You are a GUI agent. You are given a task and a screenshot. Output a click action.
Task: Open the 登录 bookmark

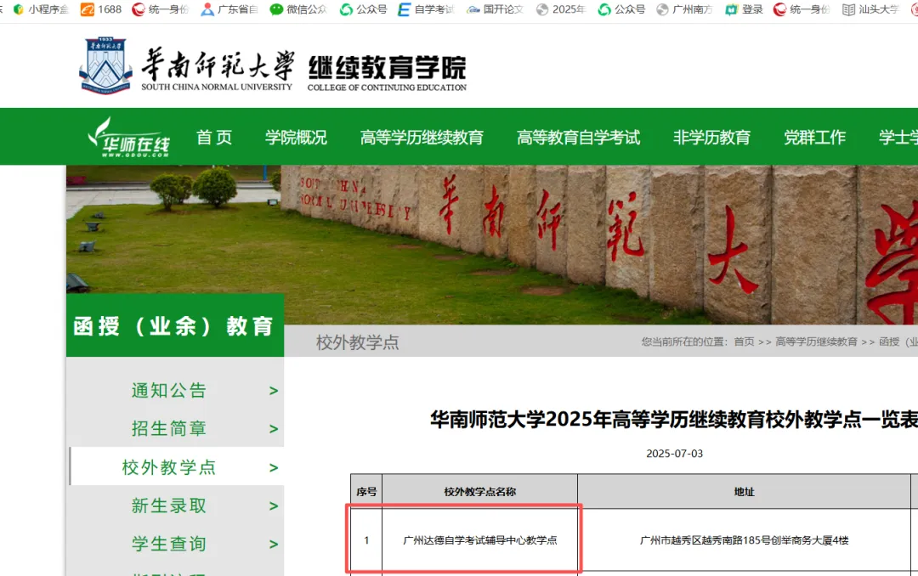[x=744, y=9]
